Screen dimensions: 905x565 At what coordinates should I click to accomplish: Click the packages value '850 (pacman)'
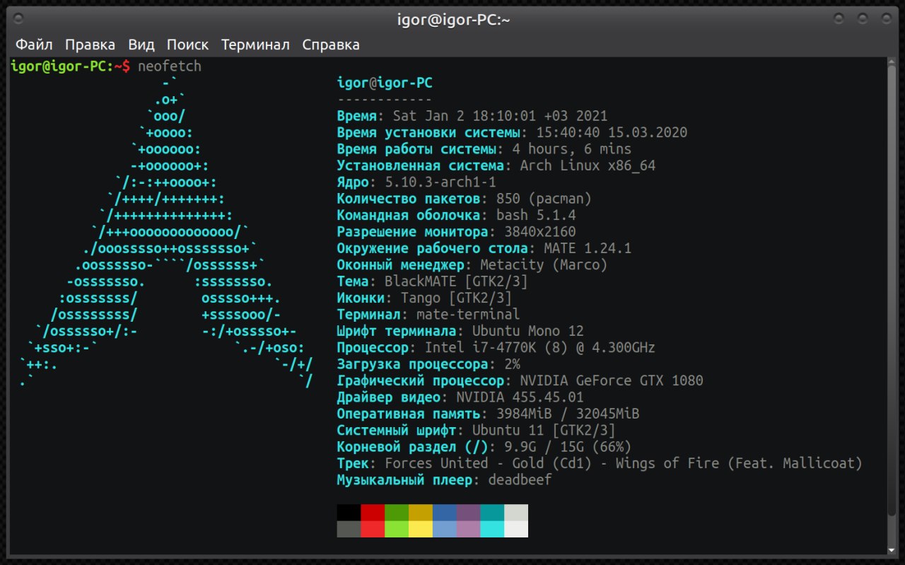(544, 199)
